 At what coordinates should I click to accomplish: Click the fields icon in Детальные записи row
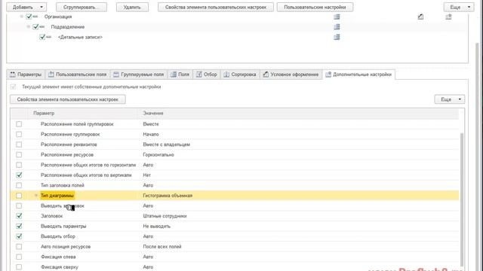coord(337,37)
